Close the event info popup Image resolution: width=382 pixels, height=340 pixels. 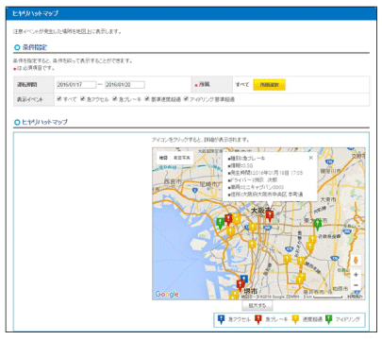(310, 158)
